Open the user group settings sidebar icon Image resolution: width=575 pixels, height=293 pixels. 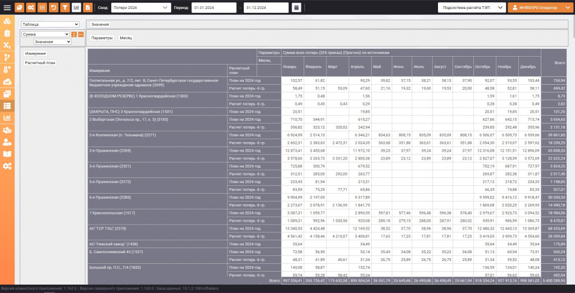pos(7,130)
